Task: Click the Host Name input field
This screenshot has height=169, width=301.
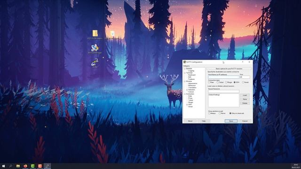Action: click(x=224, y=77)
